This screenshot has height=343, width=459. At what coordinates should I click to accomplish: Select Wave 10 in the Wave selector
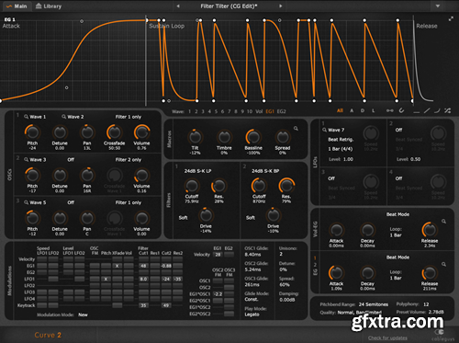[250, 111]
